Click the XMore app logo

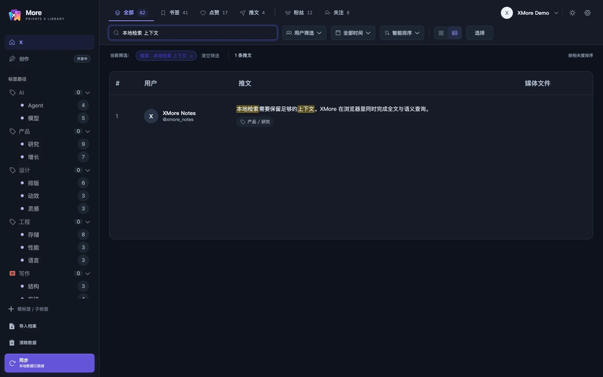(15, 15)
